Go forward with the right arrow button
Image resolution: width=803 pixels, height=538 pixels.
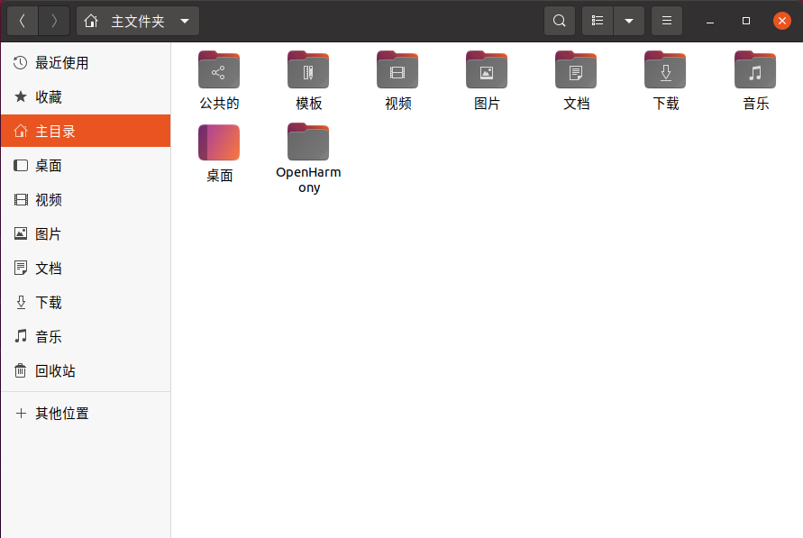coord(54,21)
